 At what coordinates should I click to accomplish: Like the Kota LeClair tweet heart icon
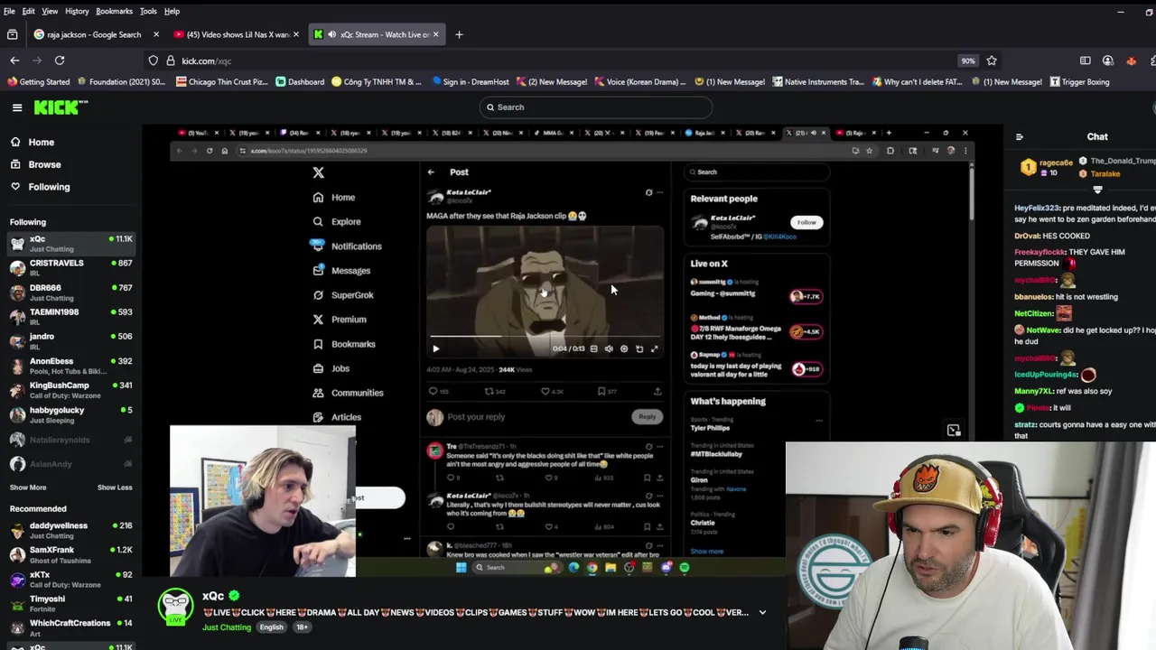(x=545, y=391)
